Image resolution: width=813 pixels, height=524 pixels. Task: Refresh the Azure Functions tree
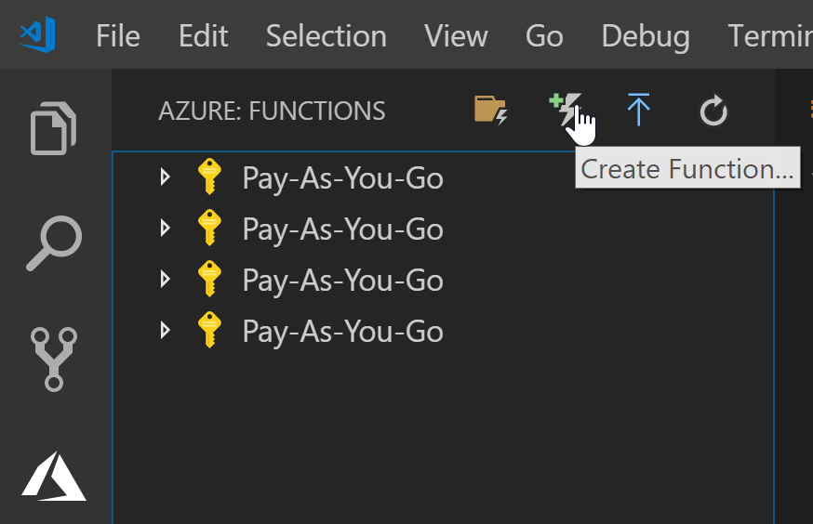(x=713, y=111)
